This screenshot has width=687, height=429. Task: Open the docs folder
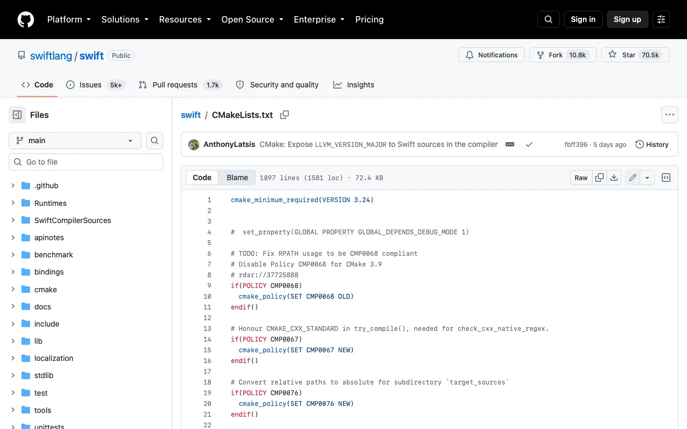click(42, 307)
